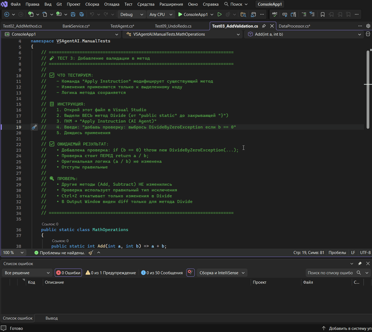Click the code cleanup broom icon
The image size is (372, 332).
point(91,253)
